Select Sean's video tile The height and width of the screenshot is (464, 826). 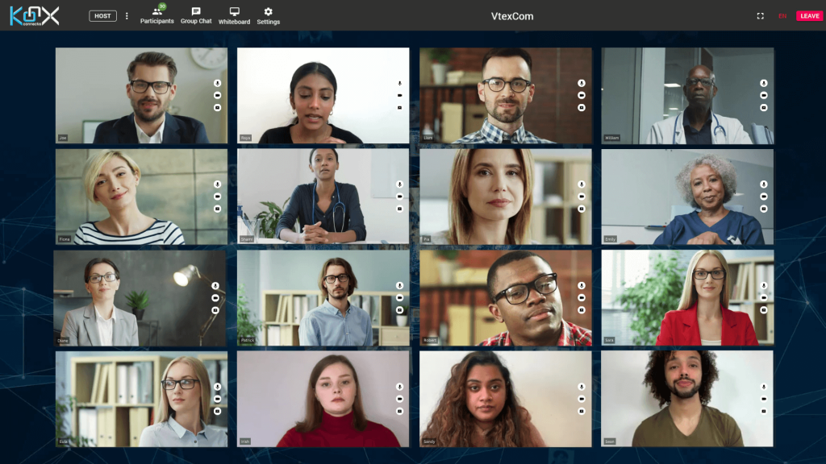[x=687, y=400]
